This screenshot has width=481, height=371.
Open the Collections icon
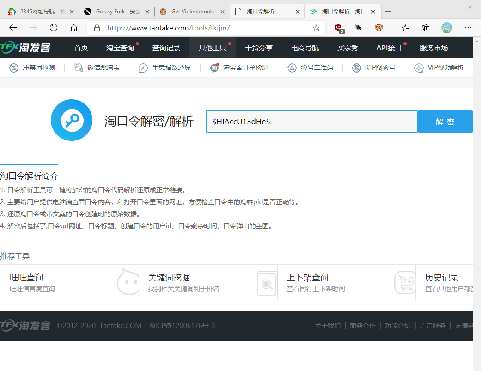[426, 28]
